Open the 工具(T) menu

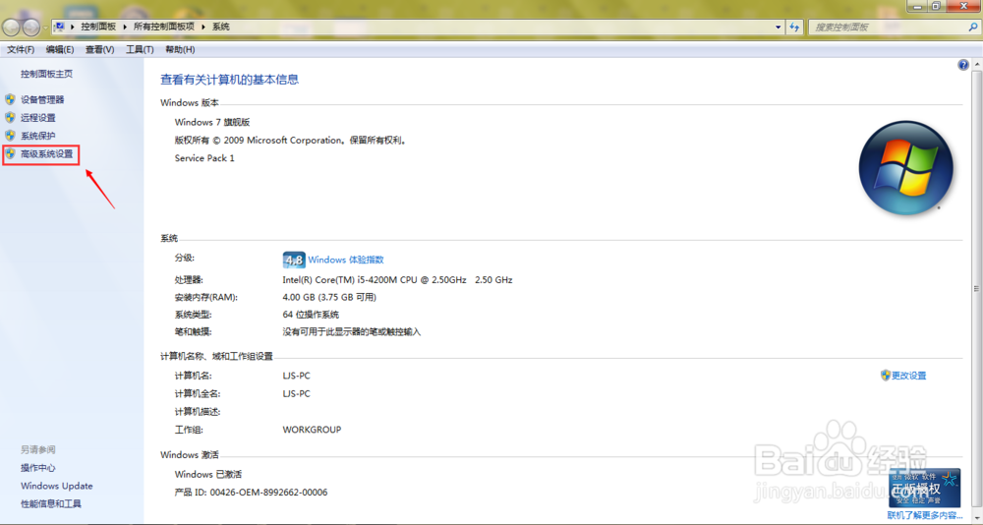click(140, 49)
